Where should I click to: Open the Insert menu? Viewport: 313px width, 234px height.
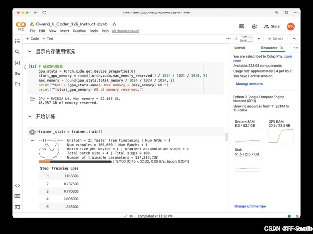65,31
